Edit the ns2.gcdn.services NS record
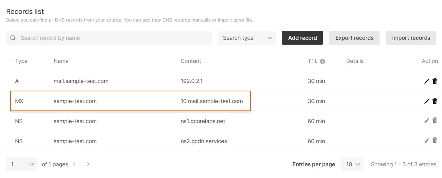 (426, 141)
